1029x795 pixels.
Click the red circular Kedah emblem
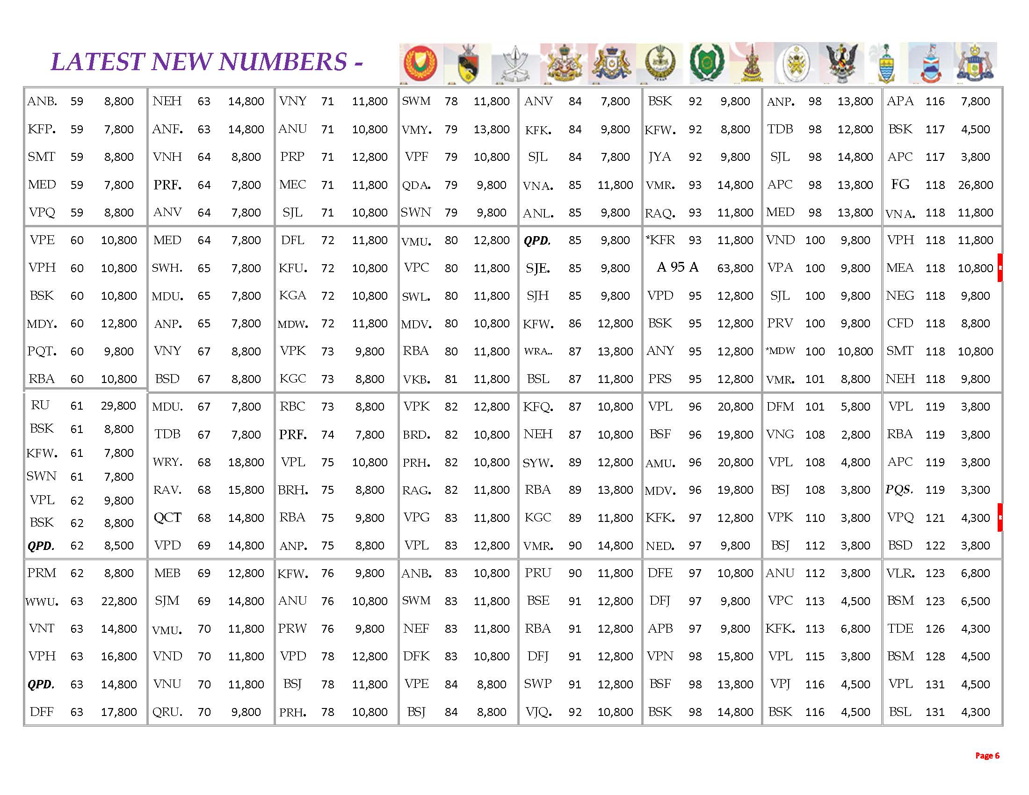421,64
